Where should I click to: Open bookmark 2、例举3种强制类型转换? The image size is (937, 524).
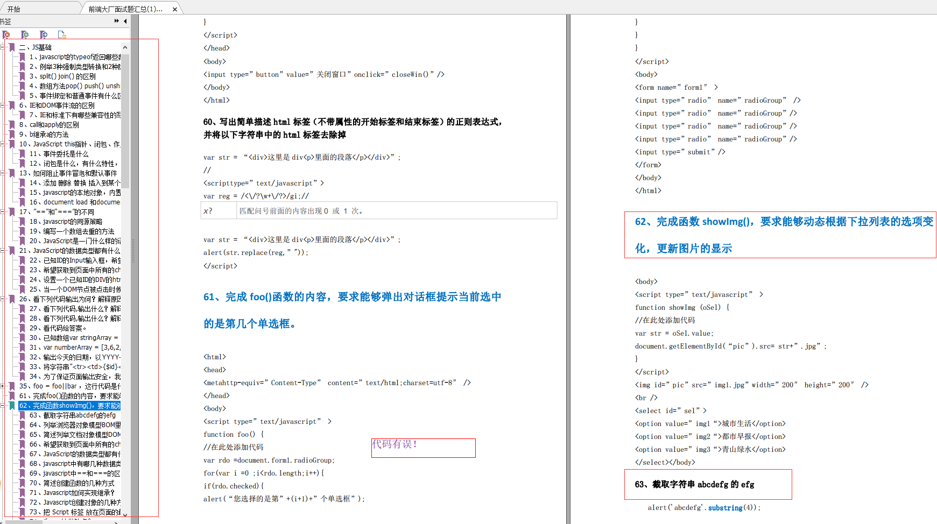click(75, 67)
